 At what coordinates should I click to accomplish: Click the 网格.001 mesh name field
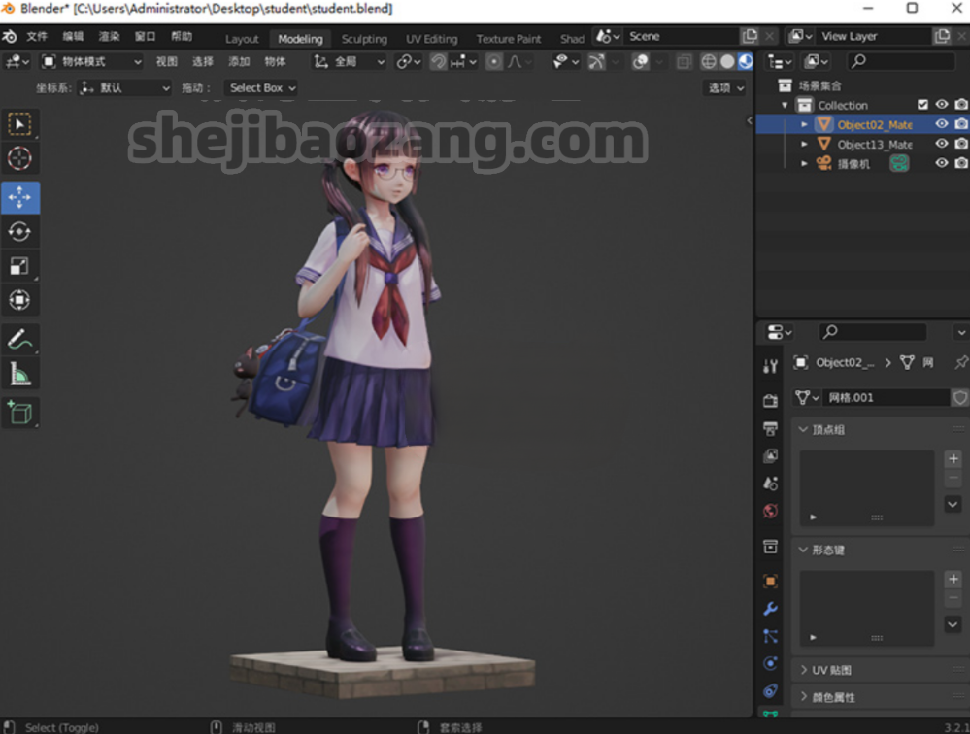pyautogui.click(x=886, y=398)
